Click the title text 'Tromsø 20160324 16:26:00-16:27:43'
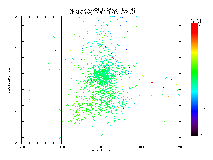 [101, 9]
